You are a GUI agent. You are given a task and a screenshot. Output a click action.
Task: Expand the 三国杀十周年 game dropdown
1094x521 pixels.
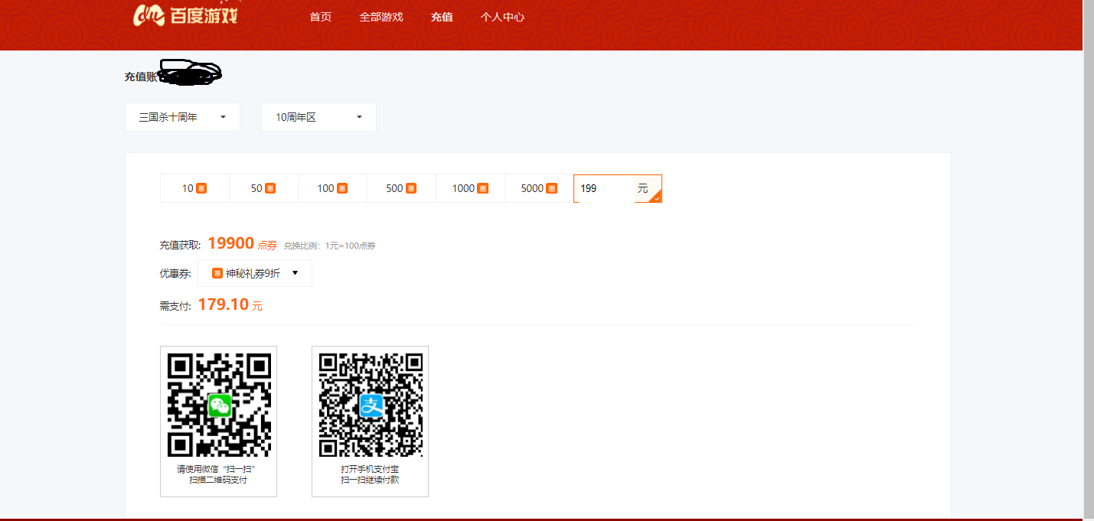point(182,117)
